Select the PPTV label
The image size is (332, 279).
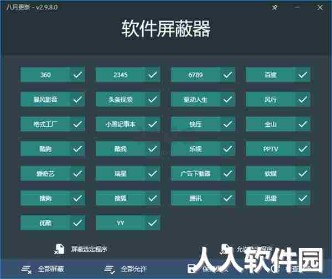(271, 149)
